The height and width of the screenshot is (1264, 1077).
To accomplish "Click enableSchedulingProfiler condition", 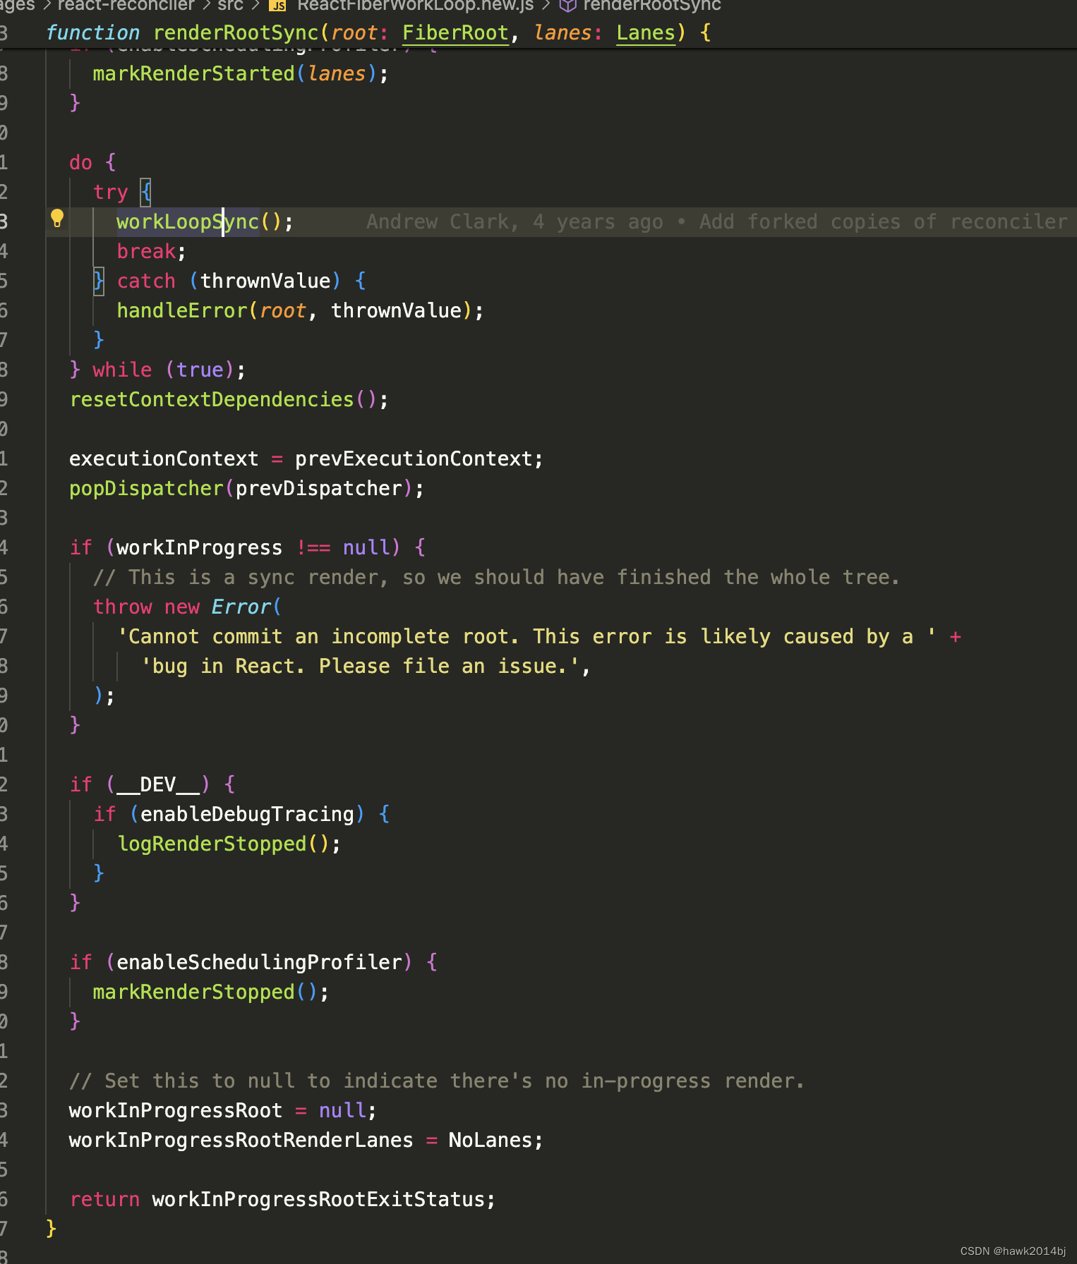I will pyautogui.click(x=259, y=962).
